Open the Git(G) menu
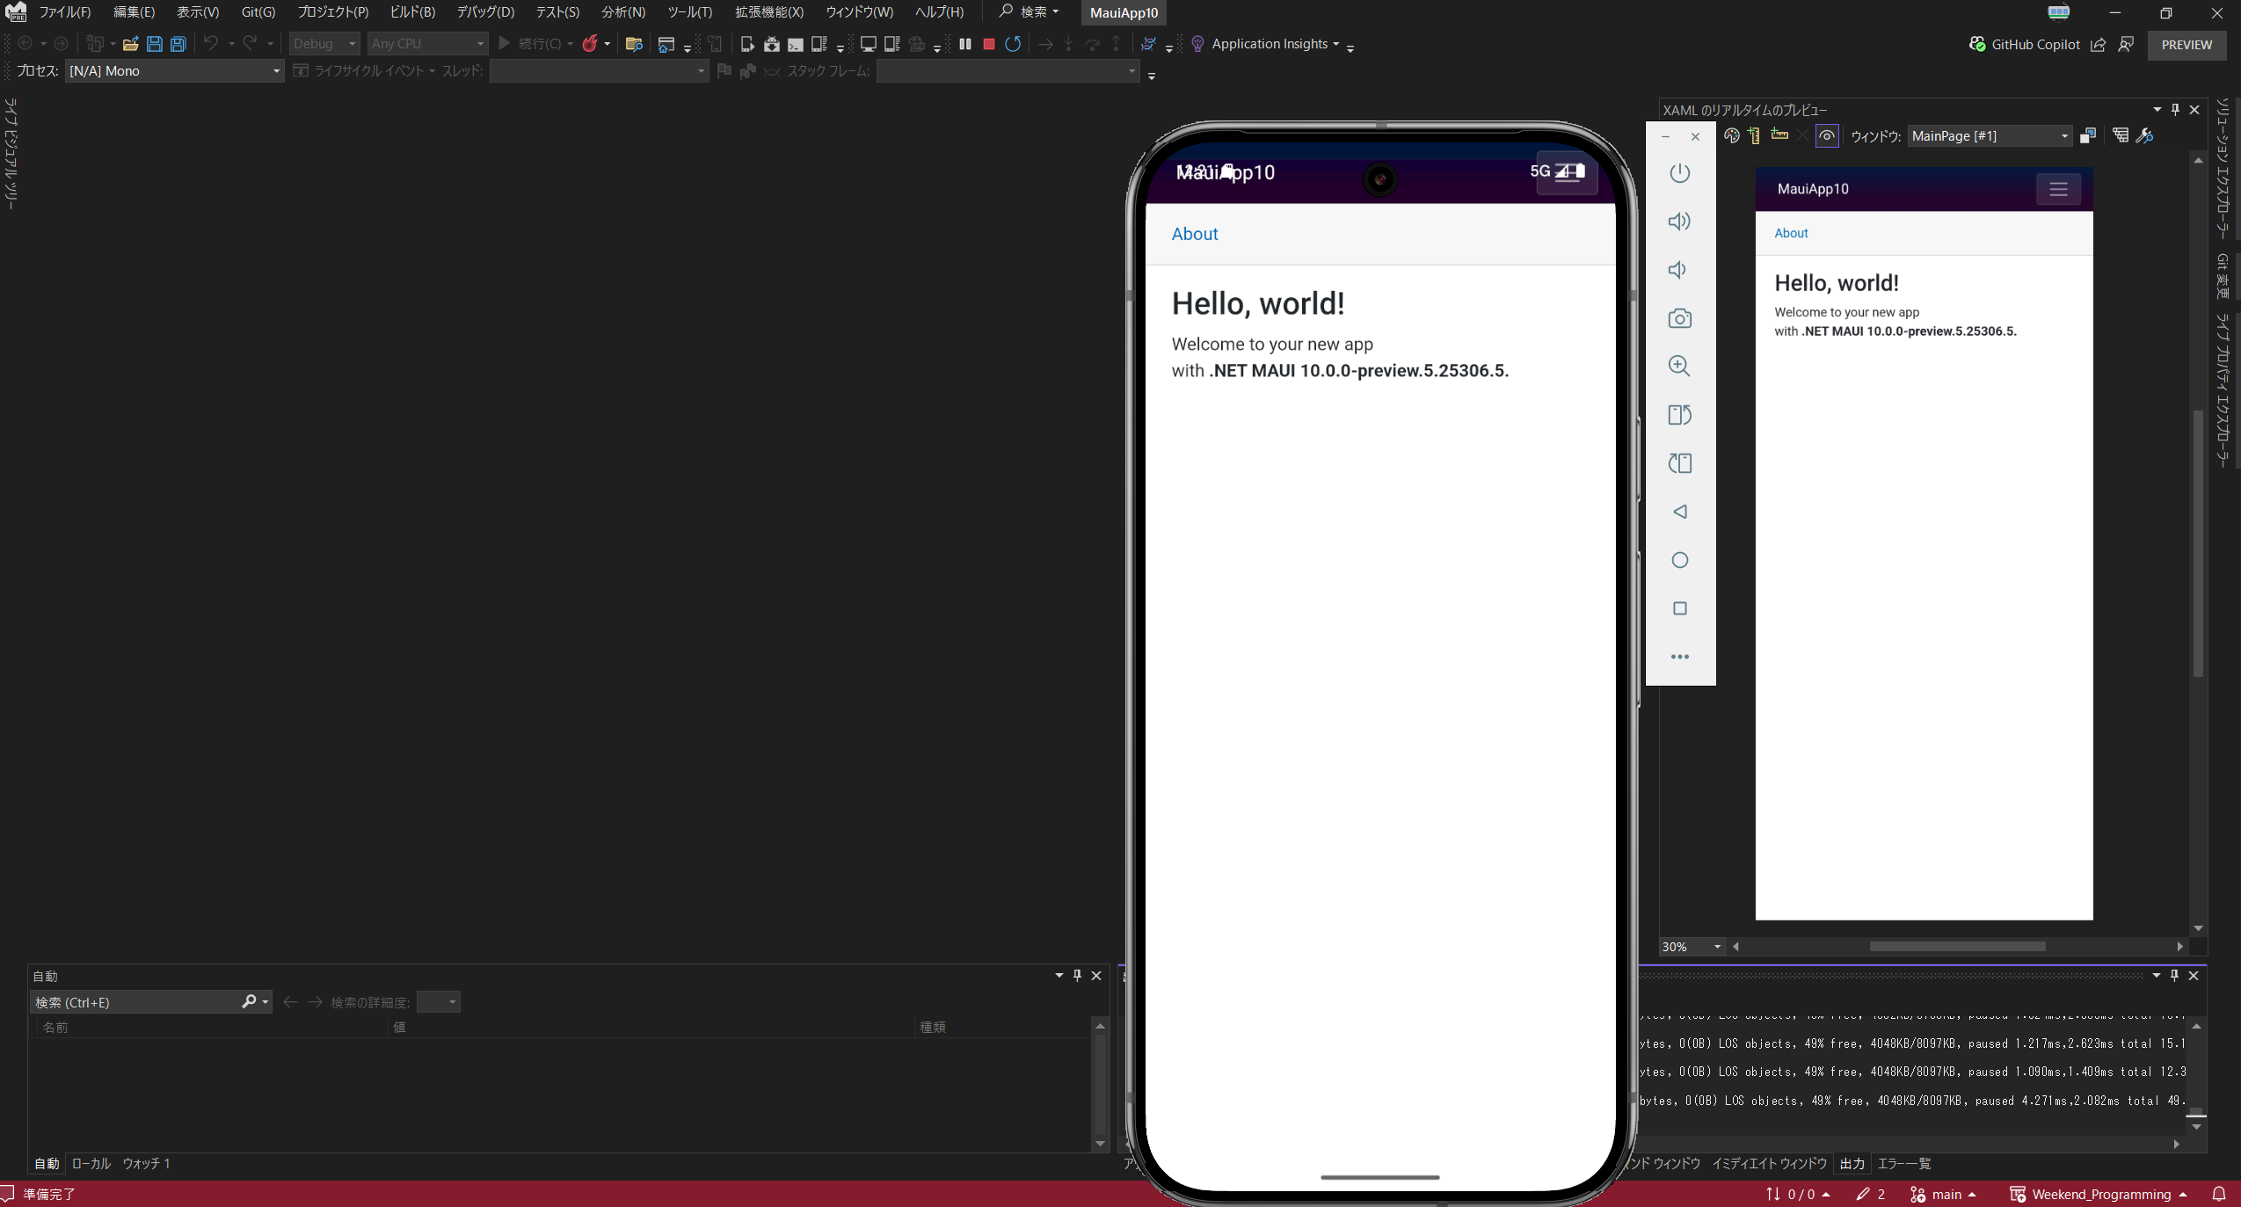 click(258, 12)
